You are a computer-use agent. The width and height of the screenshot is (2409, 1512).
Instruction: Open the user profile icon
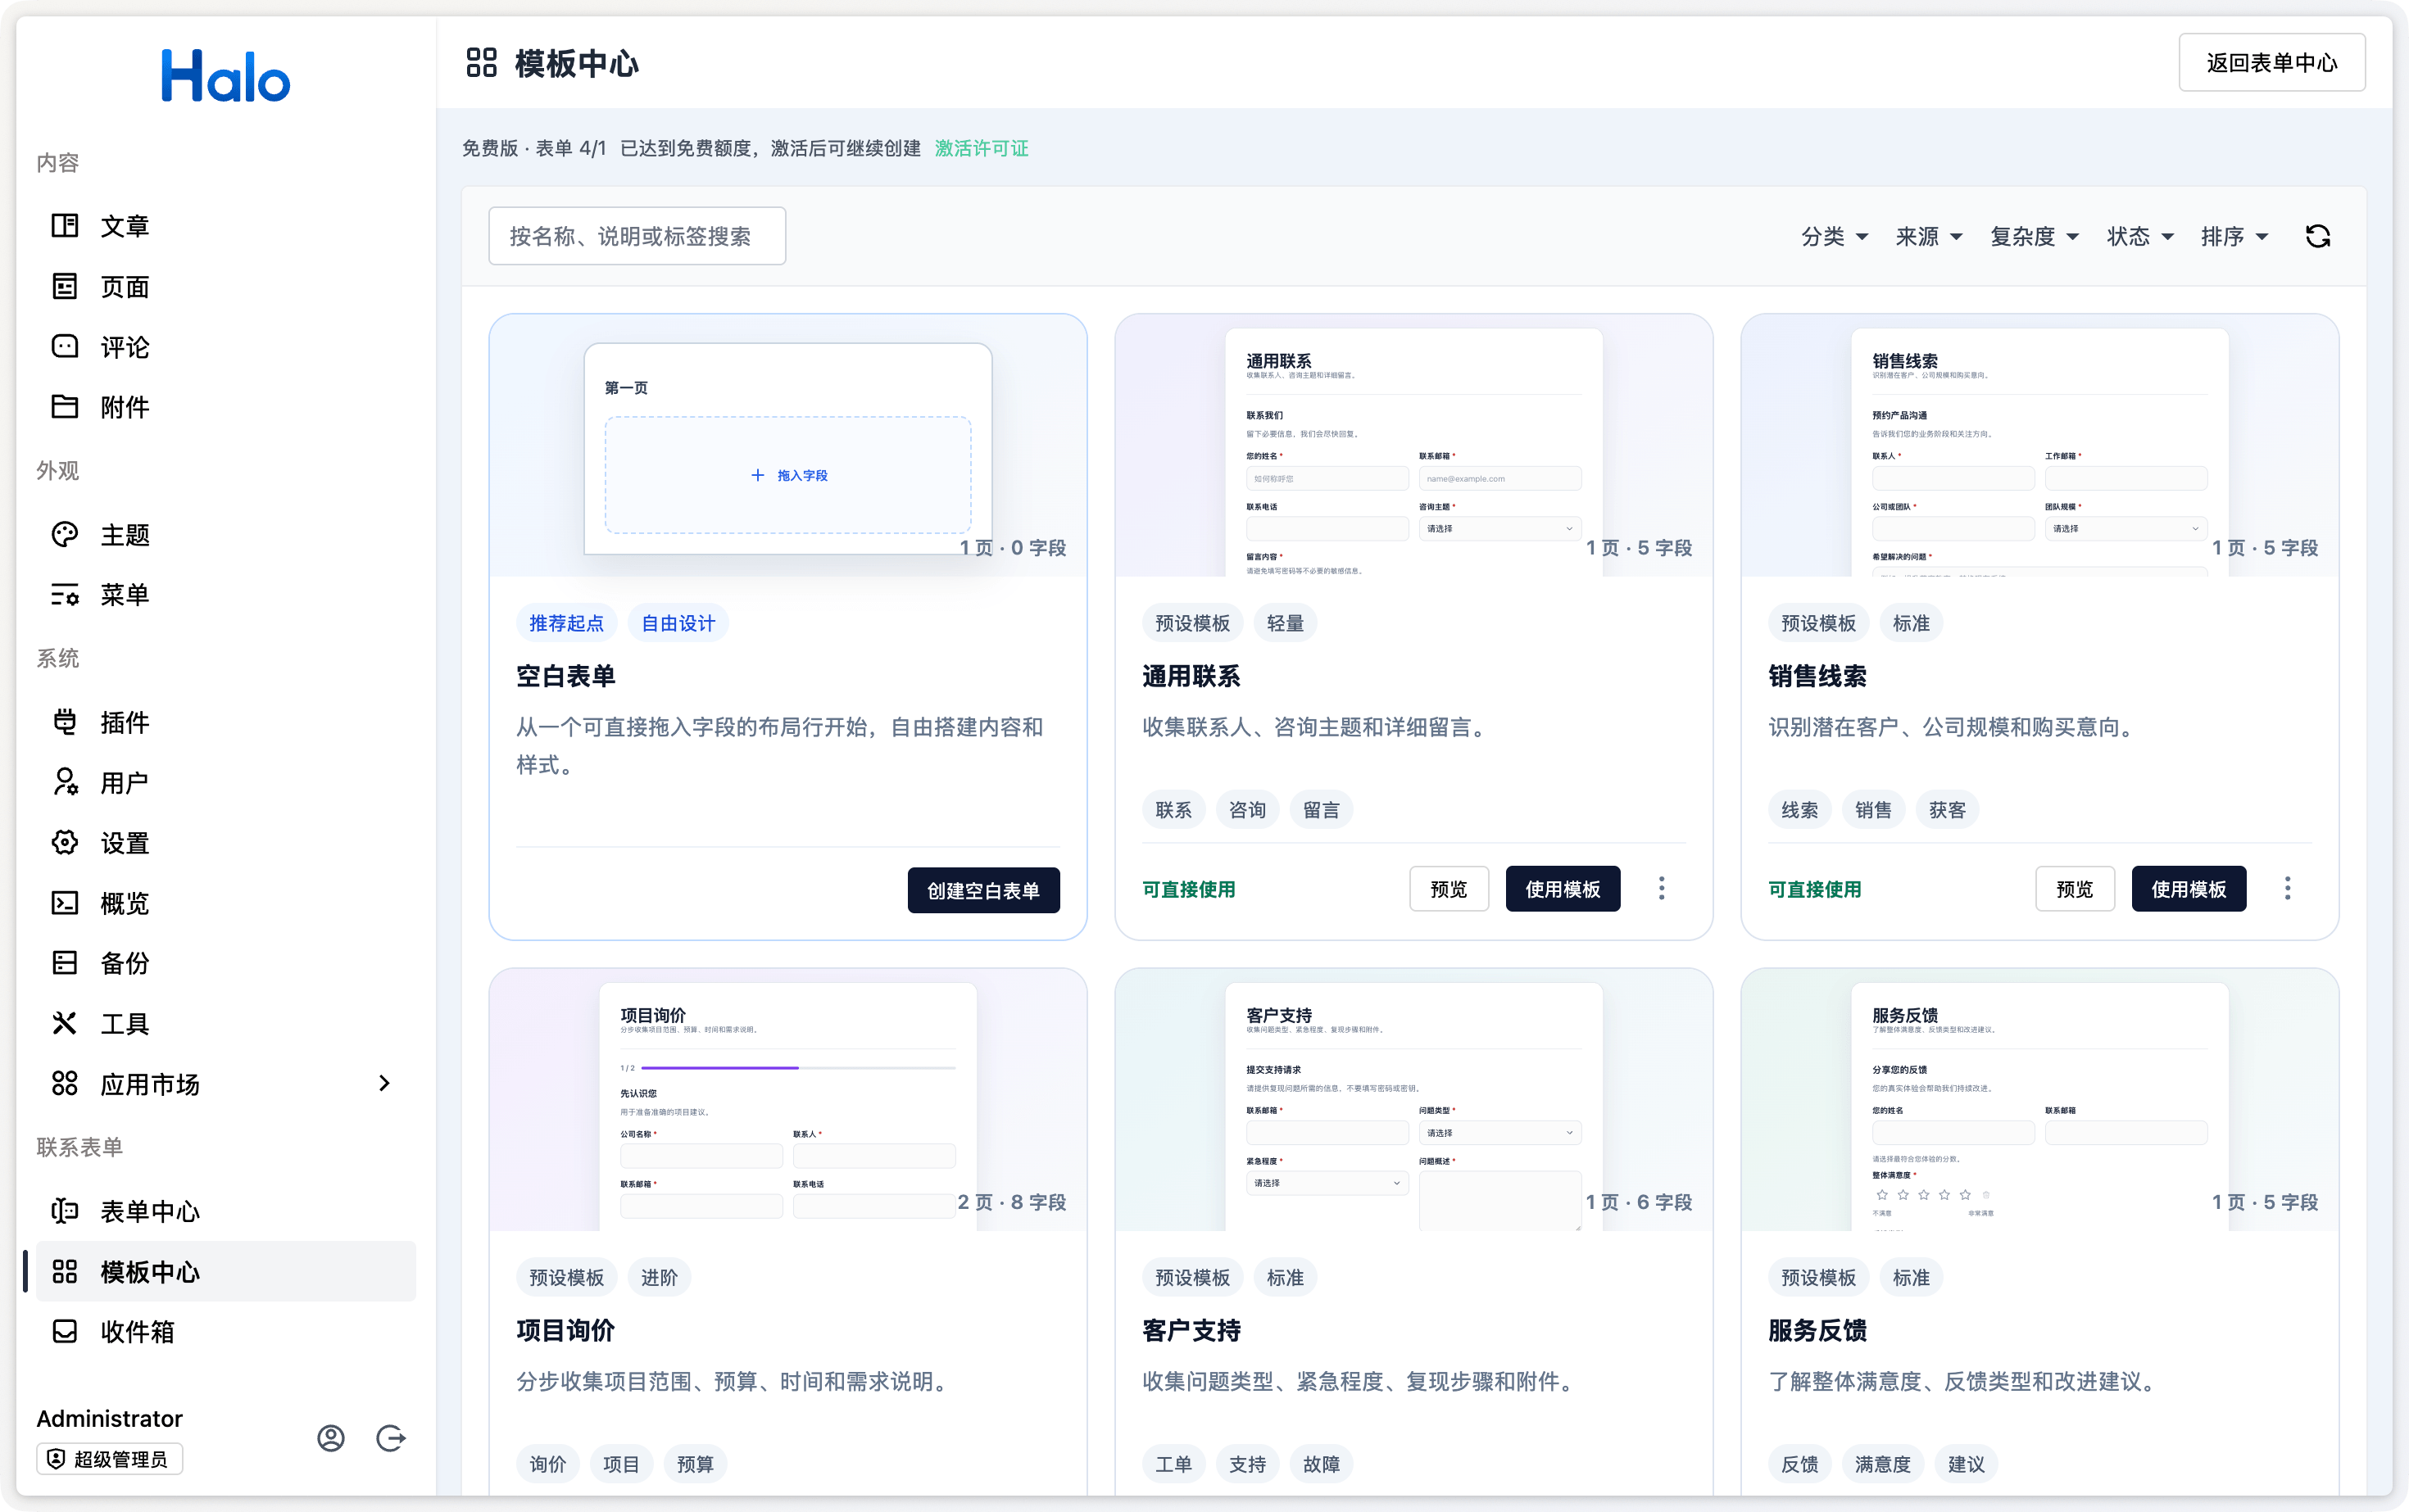[x=331, y=1438]
